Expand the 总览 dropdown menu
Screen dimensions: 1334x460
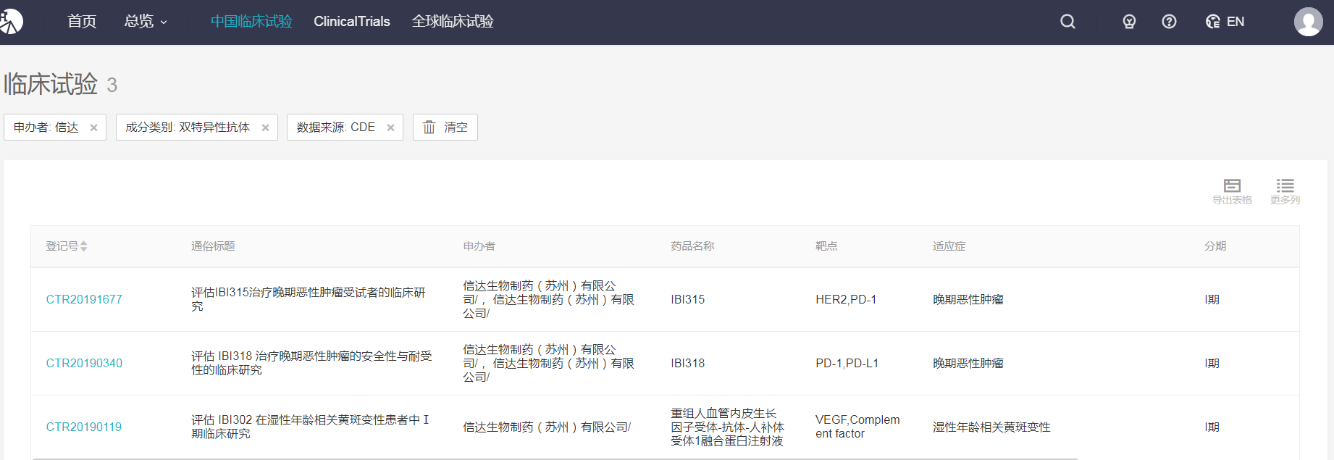146,22
